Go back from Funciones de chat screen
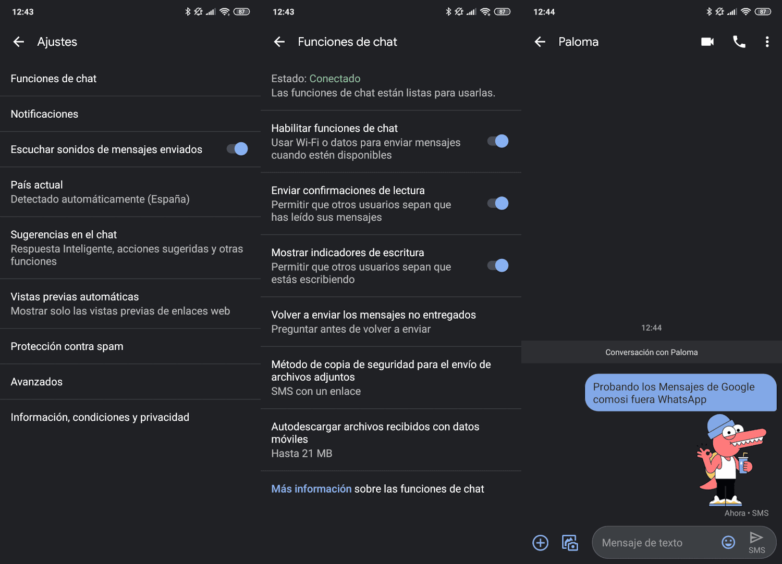This screenshot has width=782, height=564. tap(279, 42)
